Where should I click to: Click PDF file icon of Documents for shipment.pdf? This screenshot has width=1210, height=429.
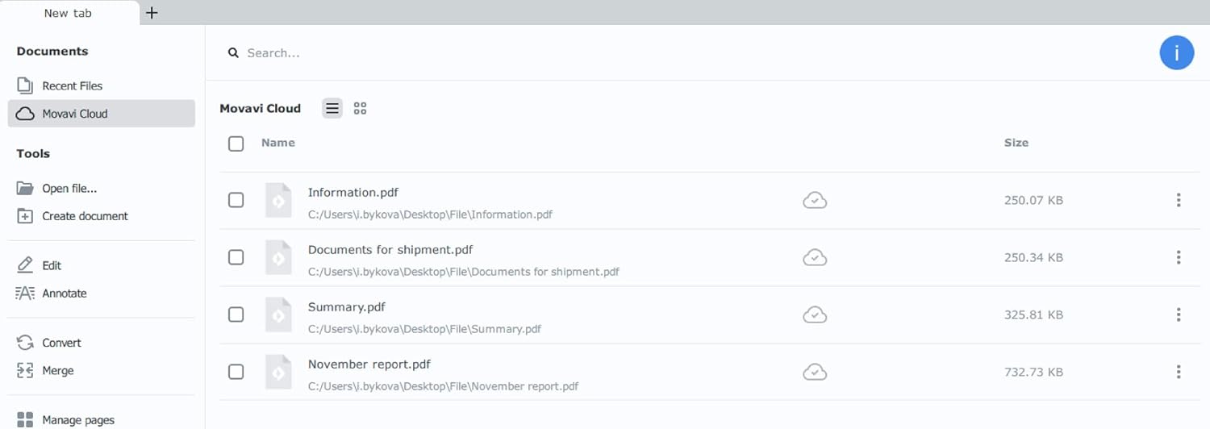(x=278, y=258)
